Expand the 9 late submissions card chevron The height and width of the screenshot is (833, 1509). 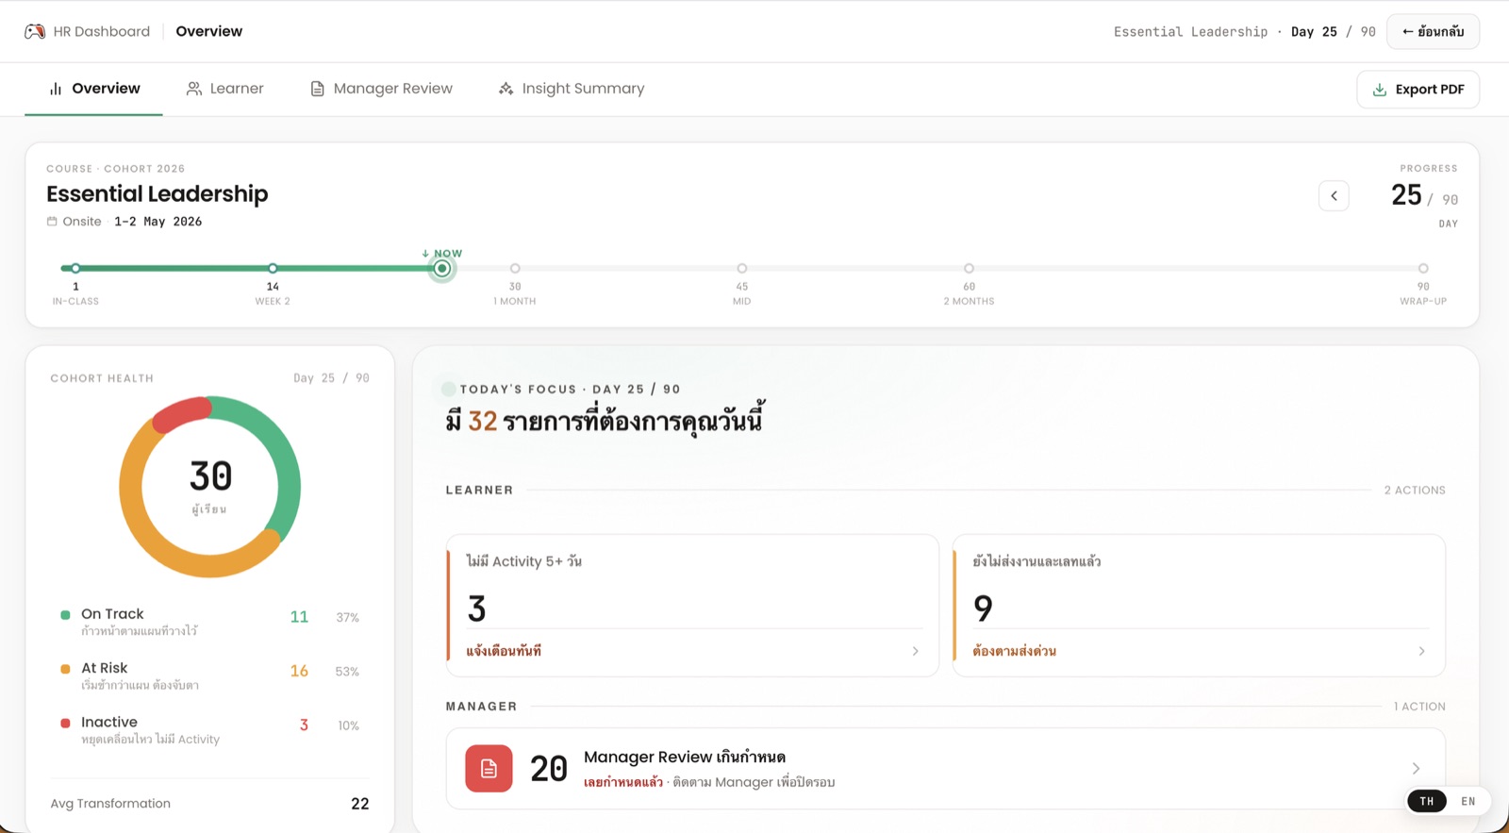tap(1421, 651)
